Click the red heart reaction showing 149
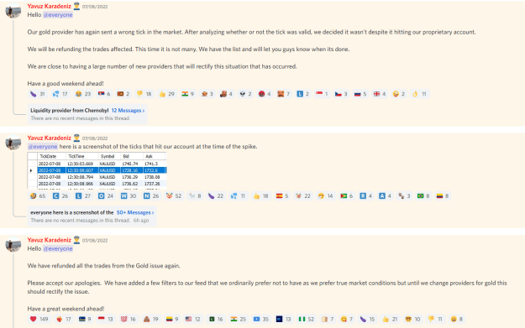This screenshot has width=525, height=328. click(39, 319)
